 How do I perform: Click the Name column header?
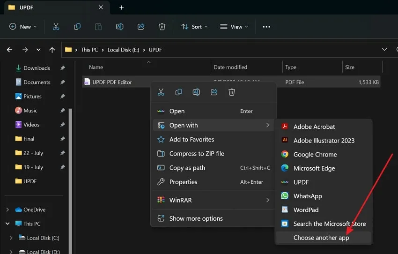(x=96, y=67)
